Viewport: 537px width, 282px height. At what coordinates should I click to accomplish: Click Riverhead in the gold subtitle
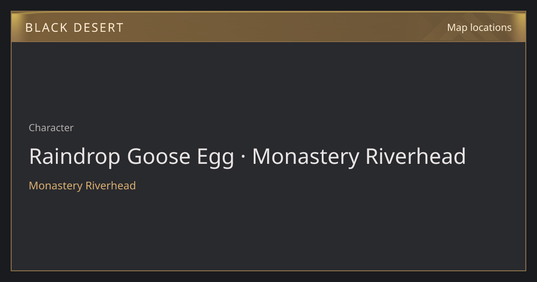pyautogui.click(x=111, y=186)
